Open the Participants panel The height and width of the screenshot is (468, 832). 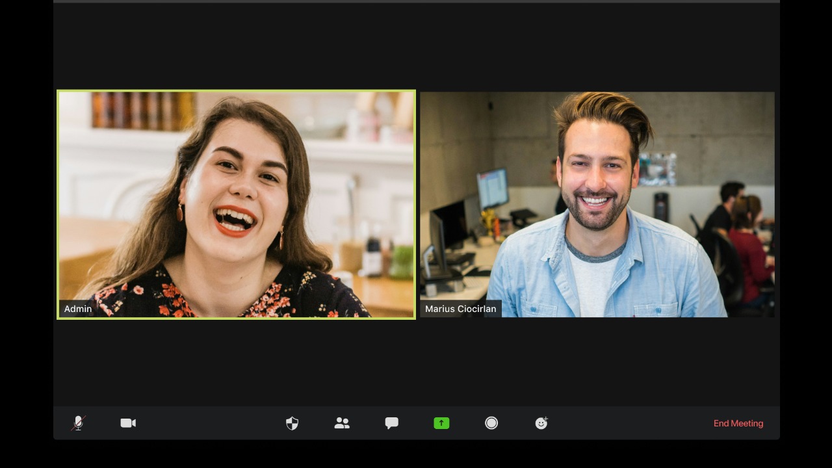(x=342, y=423)
